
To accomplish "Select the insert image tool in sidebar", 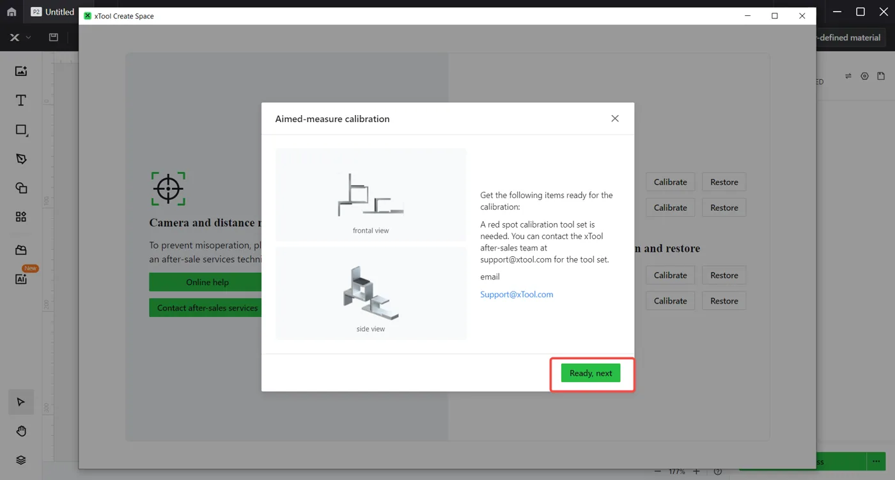I will point(21,71).
